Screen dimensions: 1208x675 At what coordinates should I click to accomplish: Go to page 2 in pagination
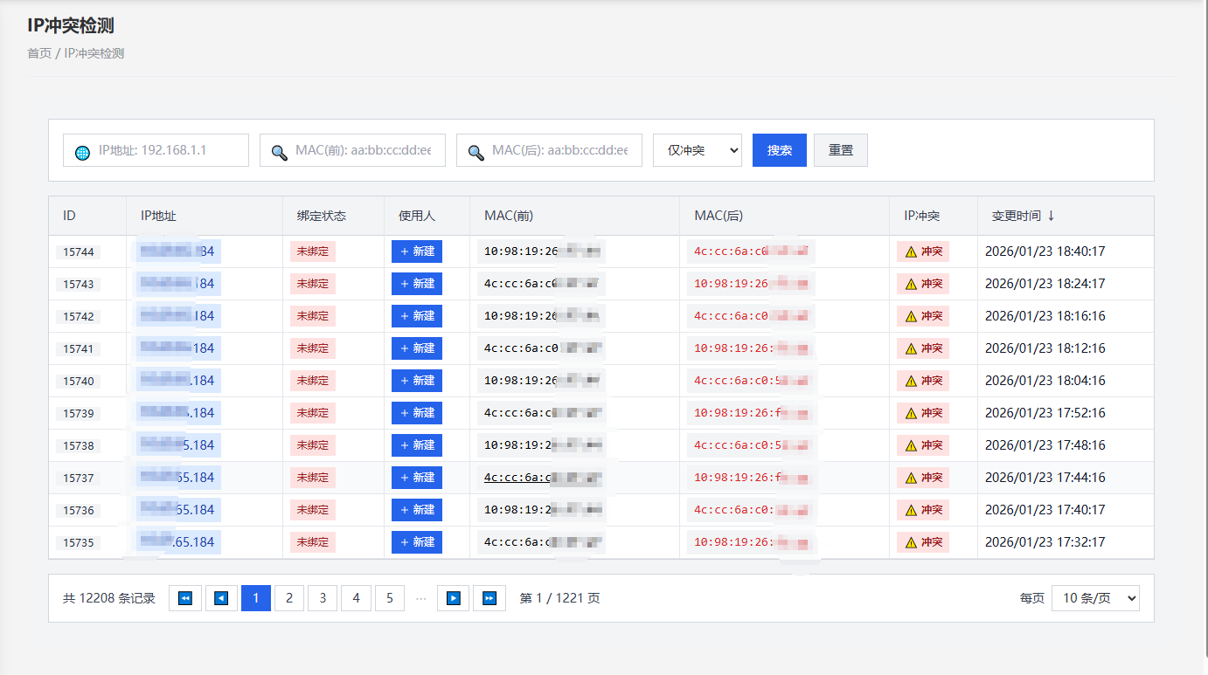(289, 598)
